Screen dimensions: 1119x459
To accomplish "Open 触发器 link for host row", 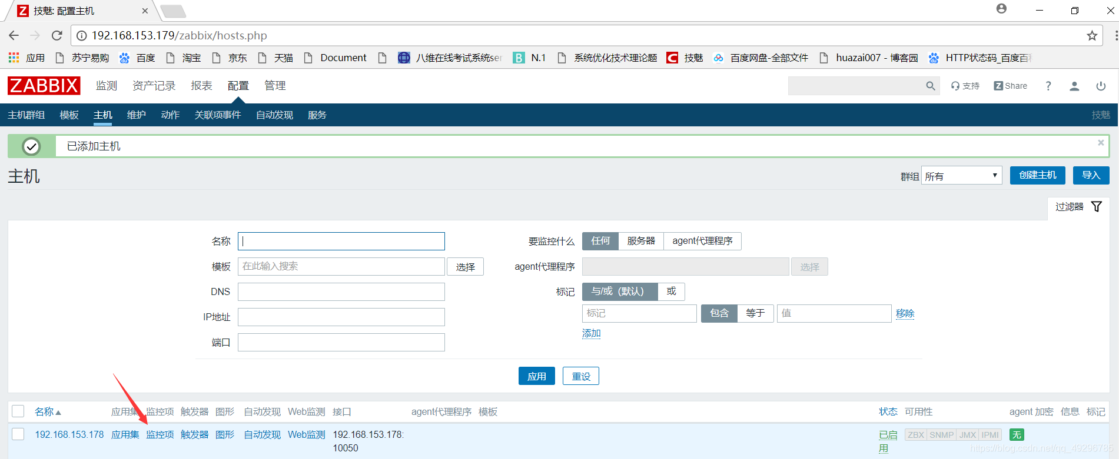I will pyautogui.click(x=195, y=434).
